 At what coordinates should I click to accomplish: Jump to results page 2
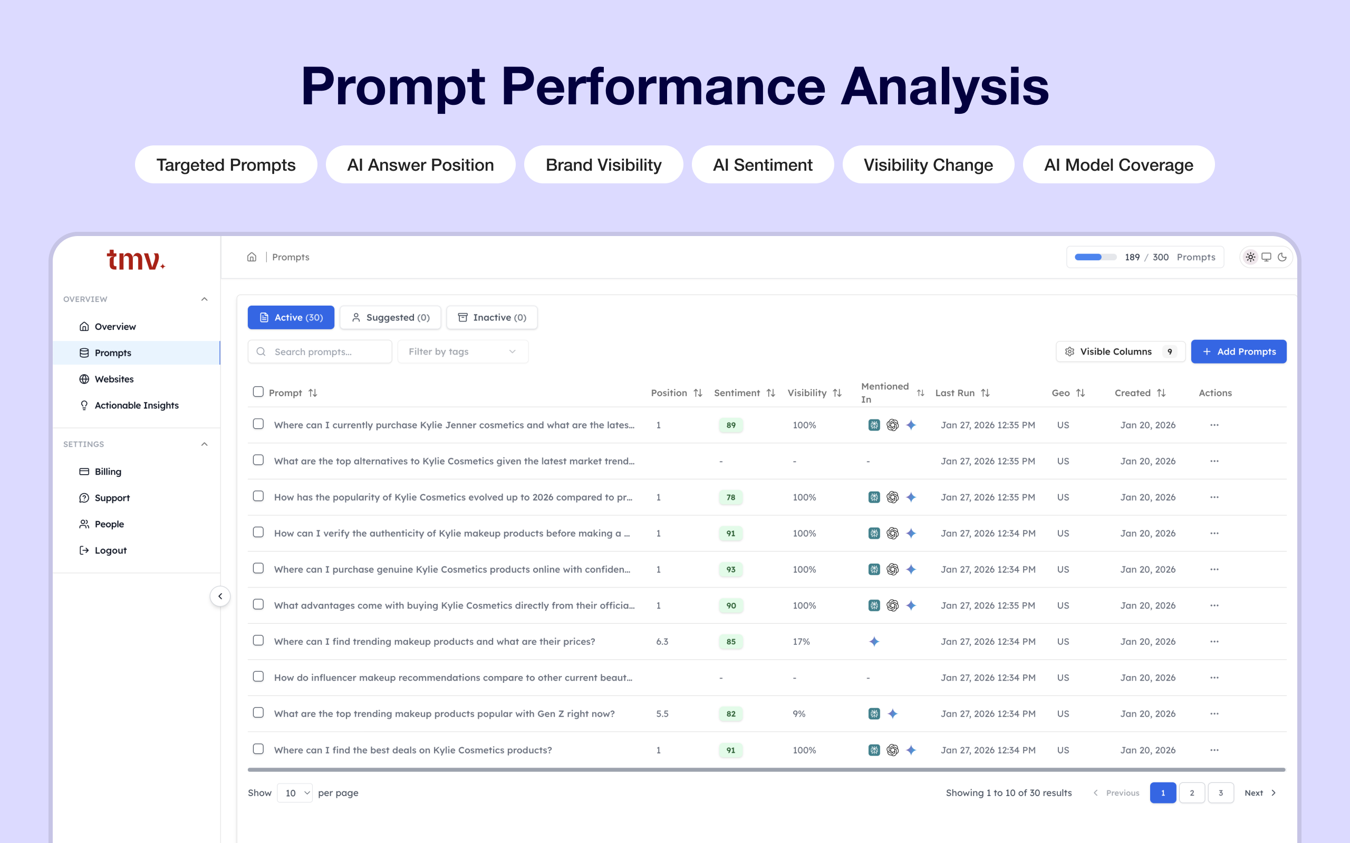coord(1192,793)
